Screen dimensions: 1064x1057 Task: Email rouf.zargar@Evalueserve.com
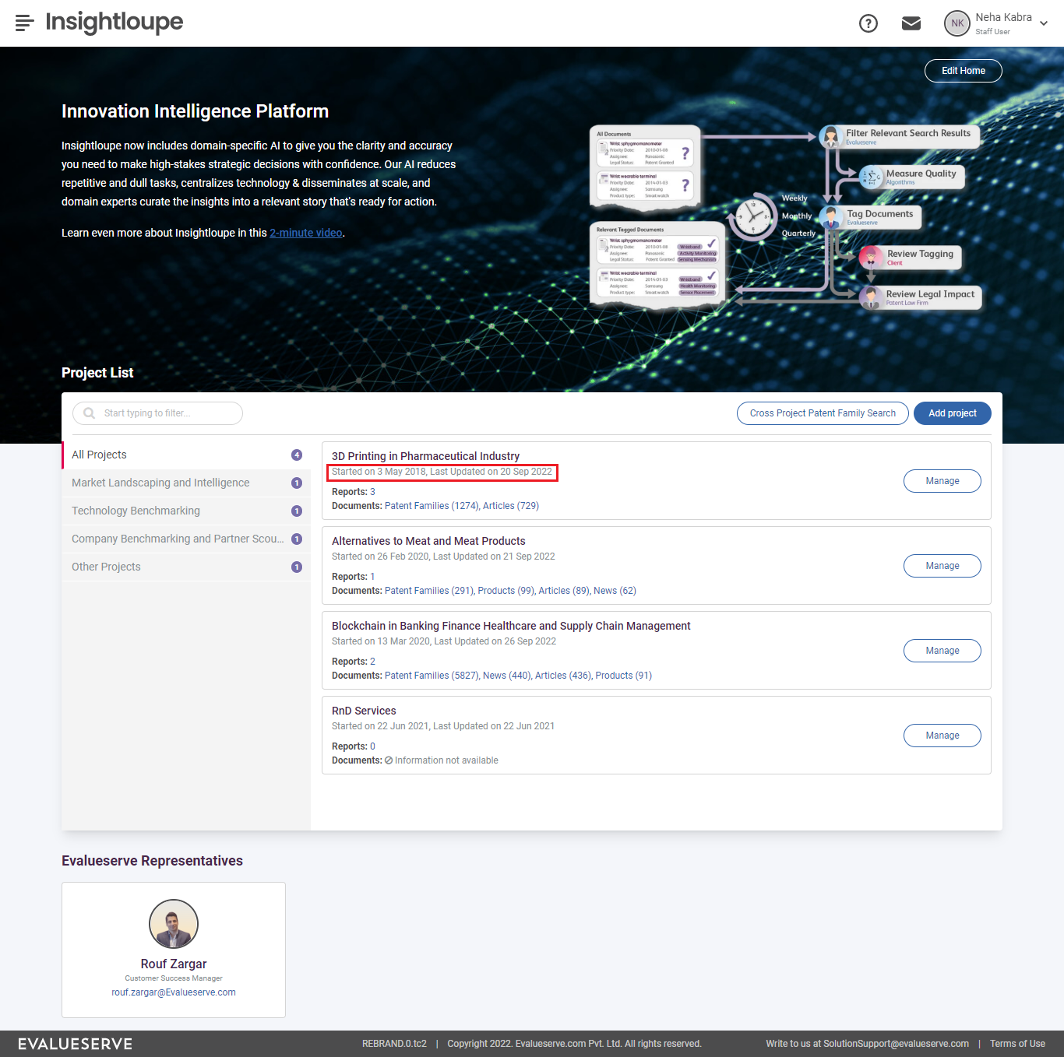click(x=174, y=992)
